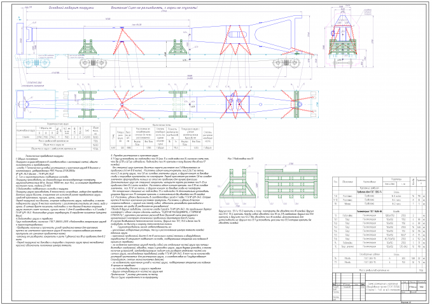Click the explanatory paragraph below Figure 1
The width and height of the screenshot is (432, 305).
[266, 217]
